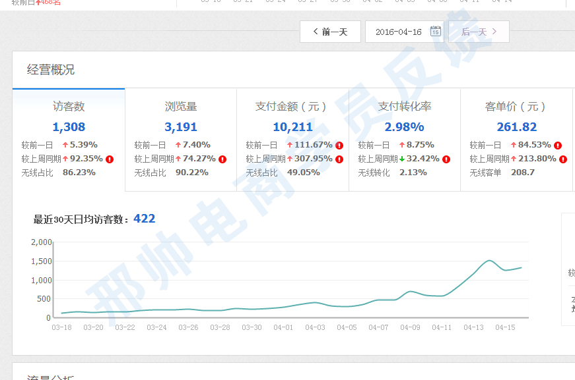Switch to the 支付金额（元） tab

point(292,107)
